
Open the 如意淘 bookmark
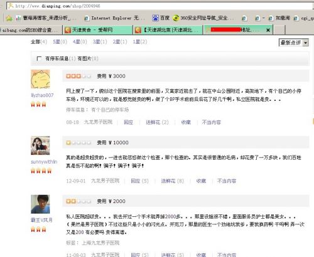click(x=279, y=18)
